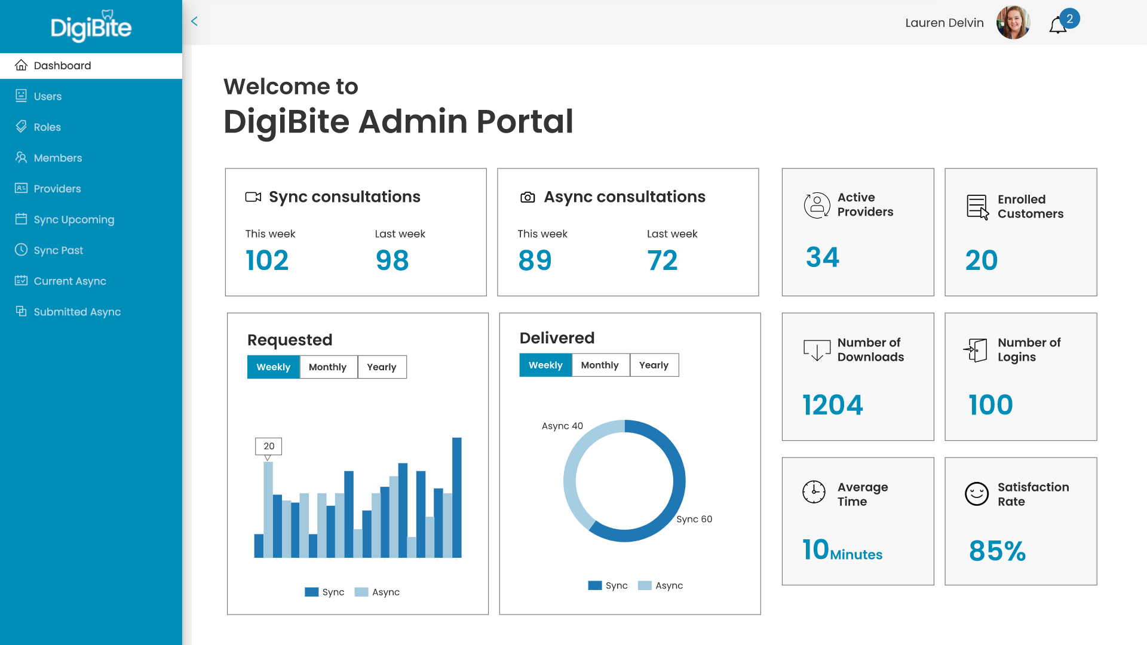Click the logins count 100
The image size is (1147, 645).
click(x=990, y=405)
